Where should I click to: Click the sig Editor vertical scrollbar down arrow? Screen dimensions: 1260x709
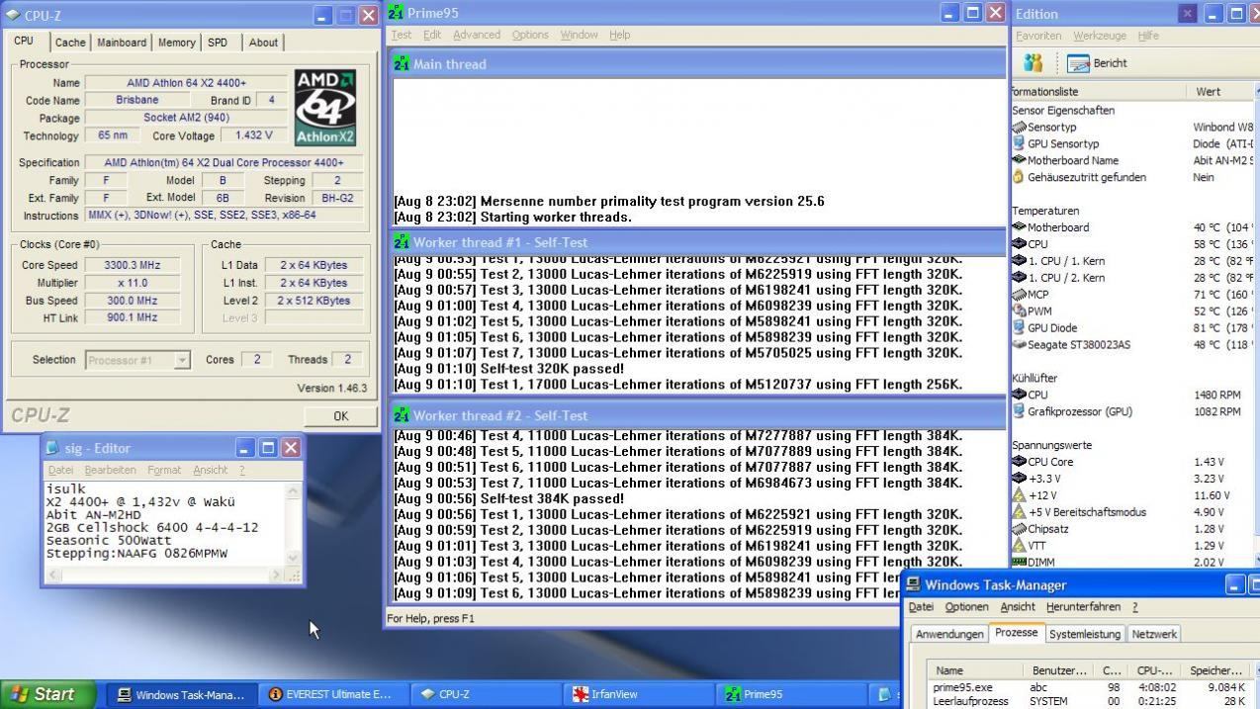pyautogui.click(x=294, y=558)
